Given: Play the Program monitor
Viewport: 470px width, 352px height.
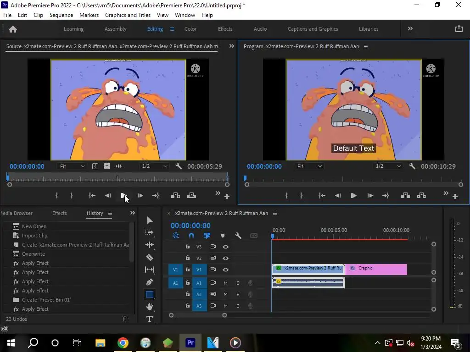Looking at the screenshot, I should (354, 195).
